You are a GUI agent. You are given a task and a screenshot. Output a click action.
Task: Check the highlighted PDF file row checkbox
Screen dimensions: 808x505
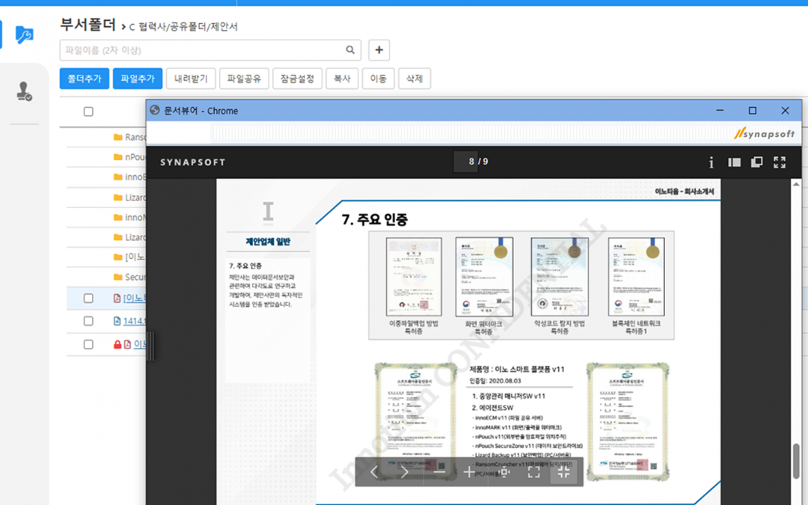tap(88, 299)
